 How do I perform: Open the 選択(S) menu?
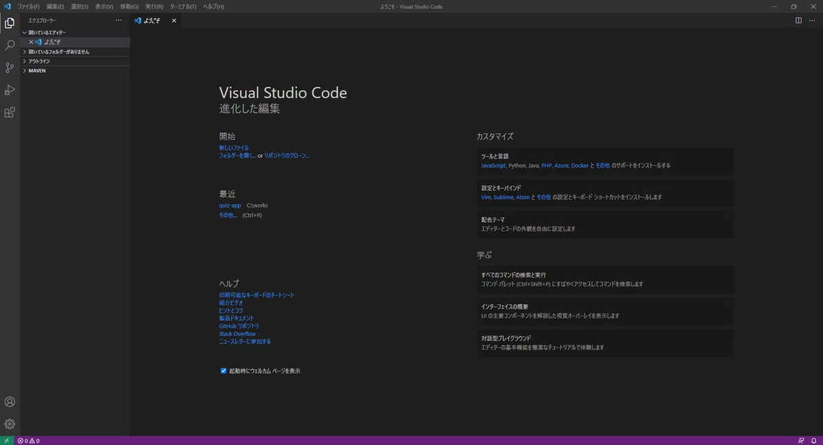point(80,6)
